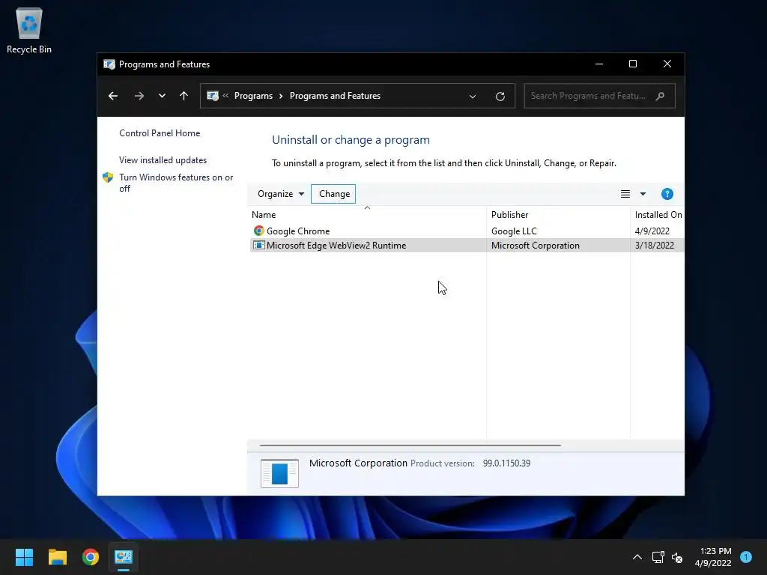
Task: Open the Organize dropdown menu
Action: pyautogui.click(x=281, y=194)
